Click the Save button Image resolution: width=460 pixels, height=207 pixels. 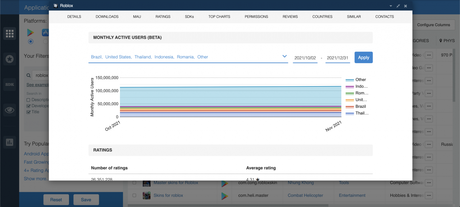86,199
